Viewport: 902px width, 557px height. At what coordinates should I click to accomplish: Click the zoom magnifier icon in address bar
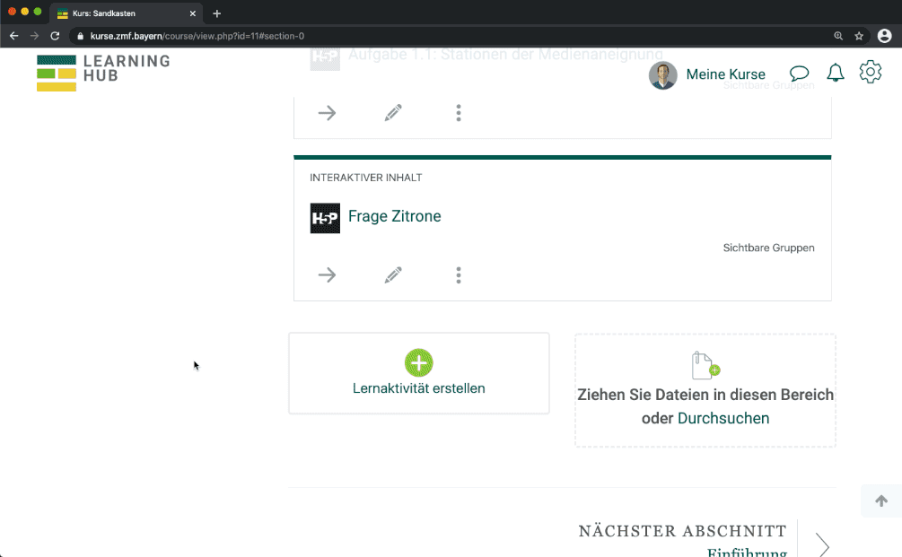tap(838, 36)
